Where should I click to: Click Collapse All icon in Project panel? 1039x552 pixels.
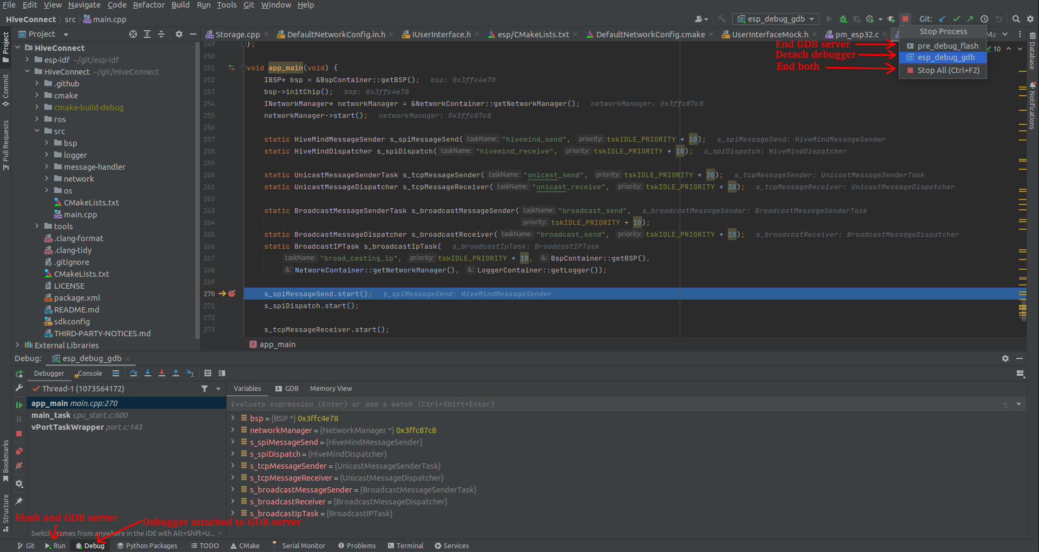161,34
